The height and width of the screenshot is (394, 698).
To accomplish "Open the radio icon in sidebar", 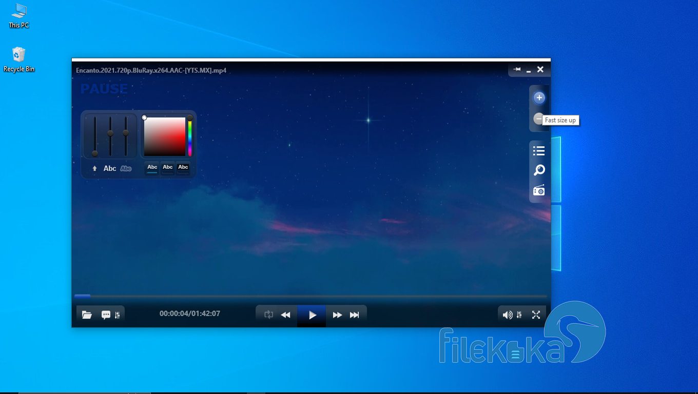I will [539, 190].
